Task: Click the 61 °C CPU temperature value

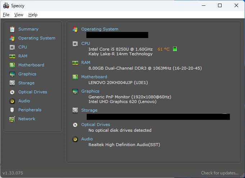Action: [164, 49]
